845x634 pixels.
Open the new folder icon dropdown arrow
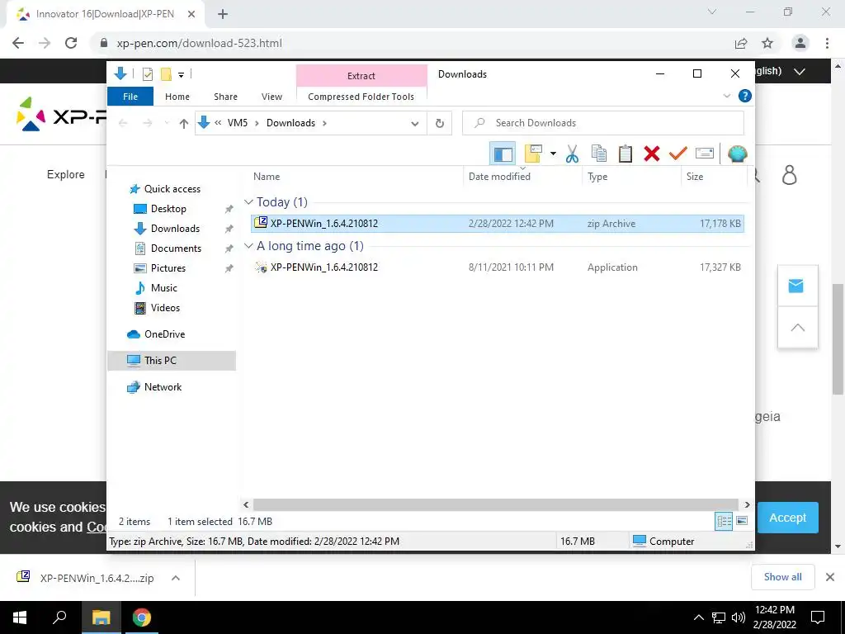[553, 154]
